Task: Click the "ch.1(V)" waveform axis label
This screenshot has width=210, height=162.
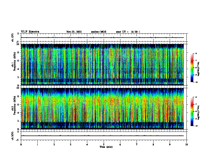Action: pos(13,38)
